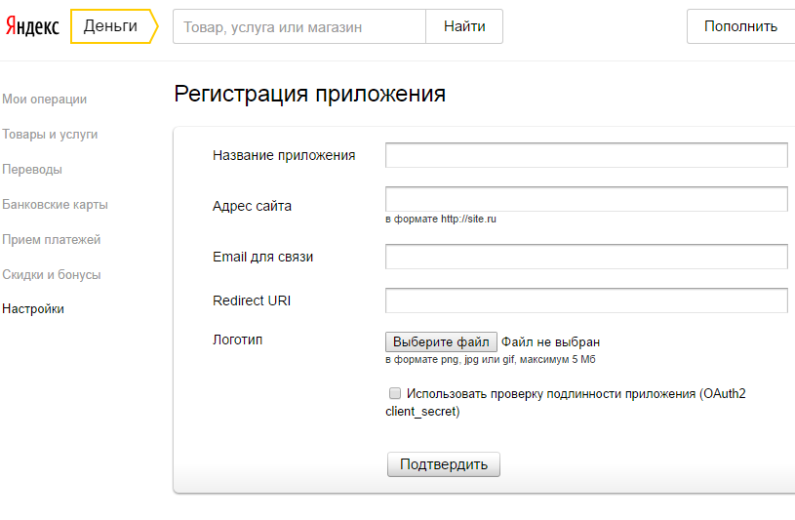Focus the Redirect URI text box
The width and height of the screenshot is (795, 520).
click(x=586, y=300)
